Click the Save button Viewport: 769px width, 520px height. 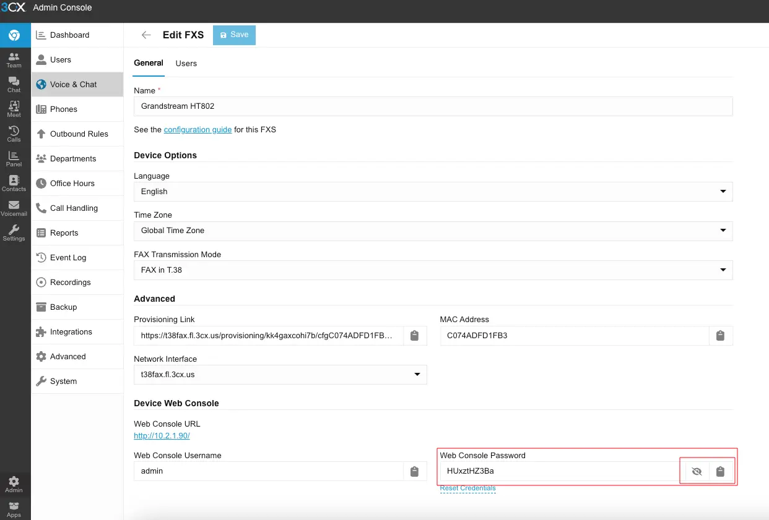234,35
